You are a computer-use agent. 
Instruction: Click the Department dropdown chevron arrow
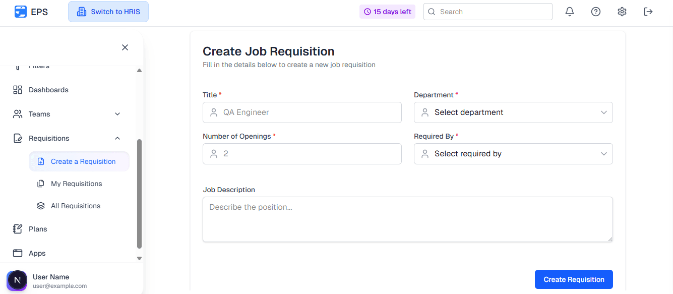[x=604, y=112]
